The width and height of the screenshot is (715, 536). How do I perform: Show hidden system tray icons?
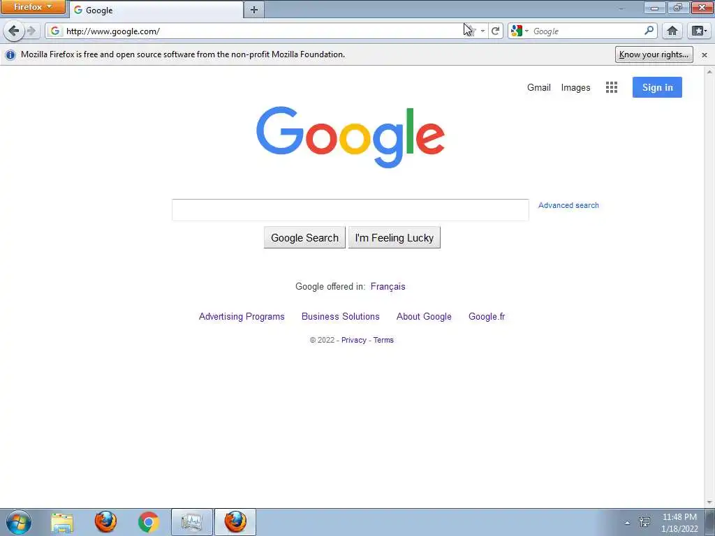[x=628, y=523]
